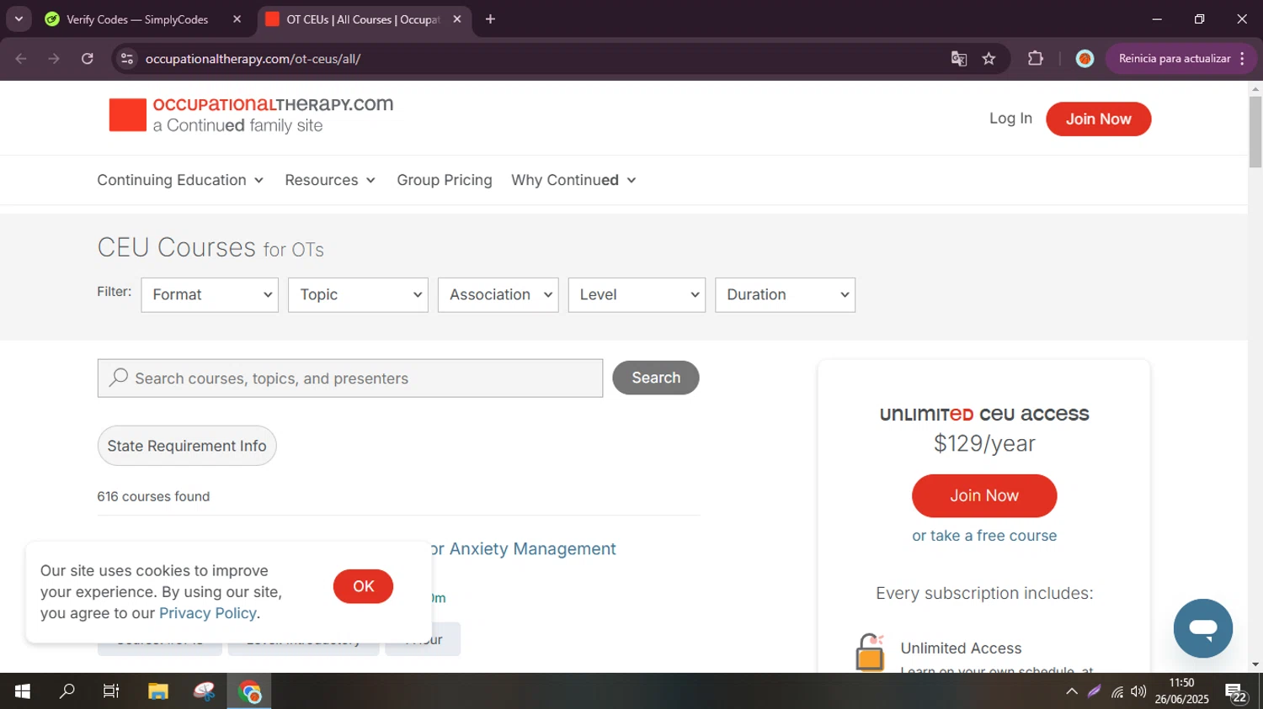Click the Log In link
1263x709 pixels.
(x=1010, y=119)
